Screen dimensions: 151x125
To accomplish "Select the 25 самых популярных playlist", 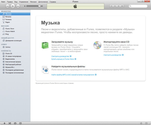I will point(15,56).
